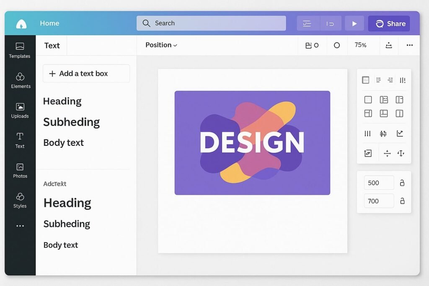Click the download icon in toolbar
This screenshot has width=429, height=286.
(389, 45)
